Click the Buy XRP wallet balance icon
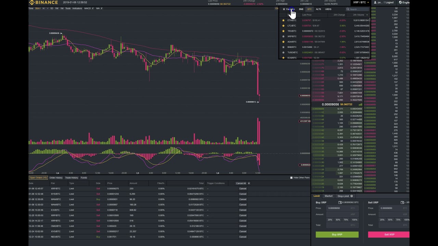The image size is (438, 246). coord(340,203)
